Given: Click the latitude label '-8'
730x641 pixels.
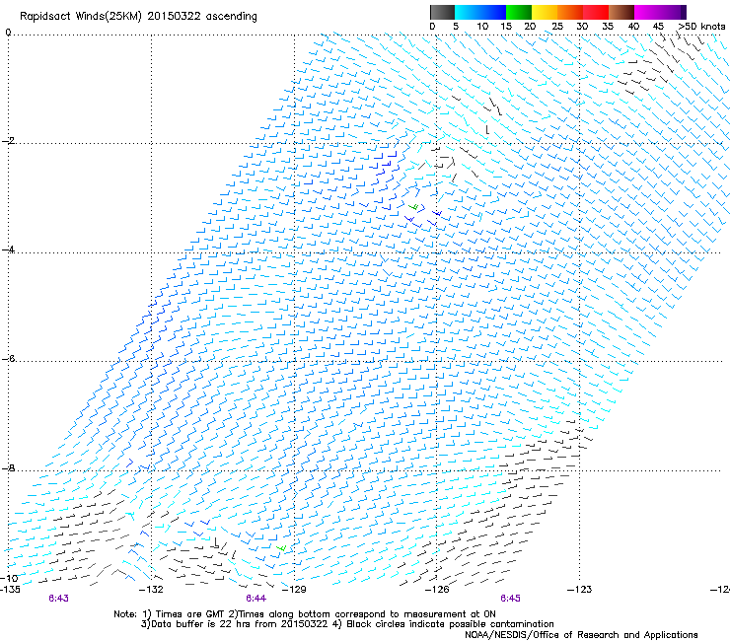Looking at the screenshot, I should tap(8, 467).
